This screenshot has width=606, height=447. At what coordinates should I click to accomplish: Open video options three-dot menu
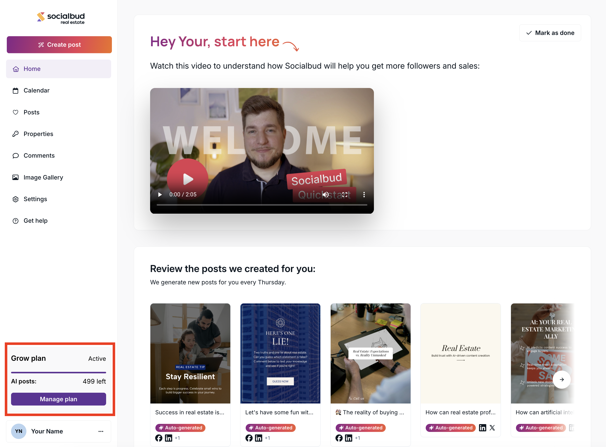pos(364,195)
